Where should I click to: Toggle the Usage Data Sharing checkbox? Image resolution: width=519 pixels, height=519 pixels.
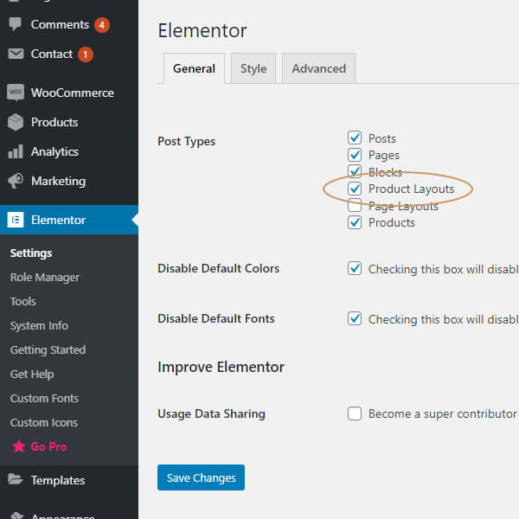pos(355,413)
